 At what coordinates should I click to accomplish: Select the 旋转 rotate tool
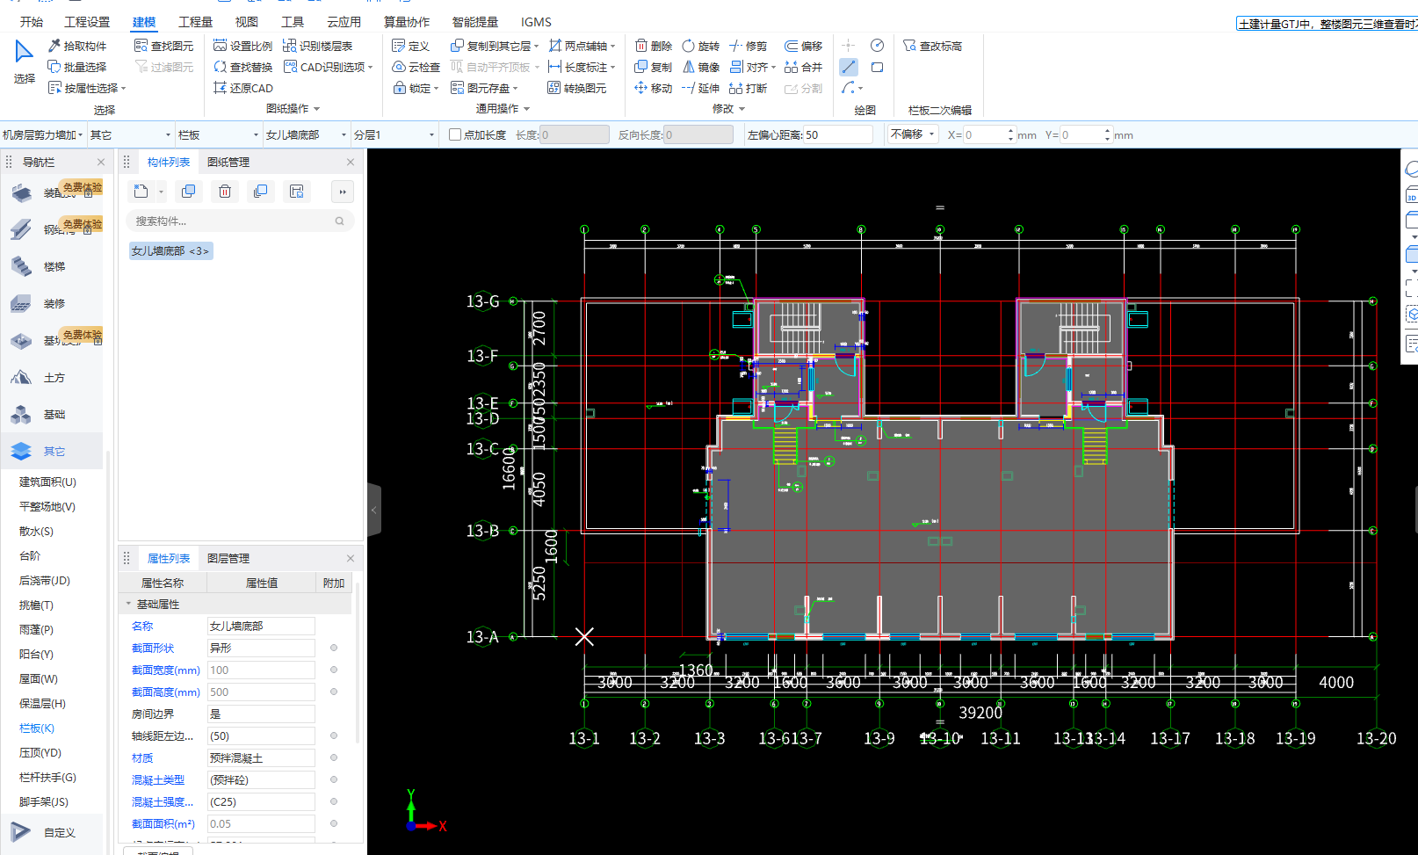(x=700, y=46)
